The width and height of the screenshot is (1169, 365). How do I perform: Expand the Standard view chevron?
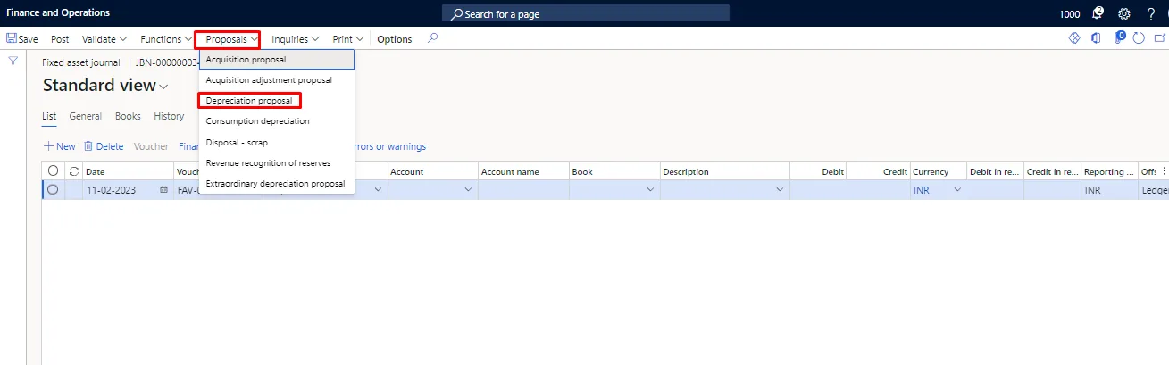pyautogui.click(x=163, y=87)
